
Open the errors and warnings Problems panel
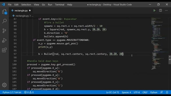[x=29, y=93]
